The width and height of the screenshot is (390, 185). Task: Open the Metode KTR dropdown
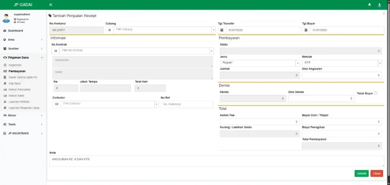tap(342, 63)
